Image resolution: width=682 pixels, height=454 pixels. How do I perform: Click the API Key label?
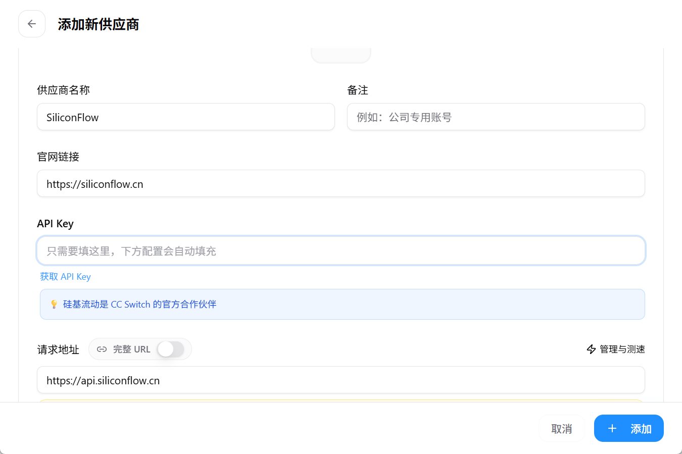[x=56, y=223]
